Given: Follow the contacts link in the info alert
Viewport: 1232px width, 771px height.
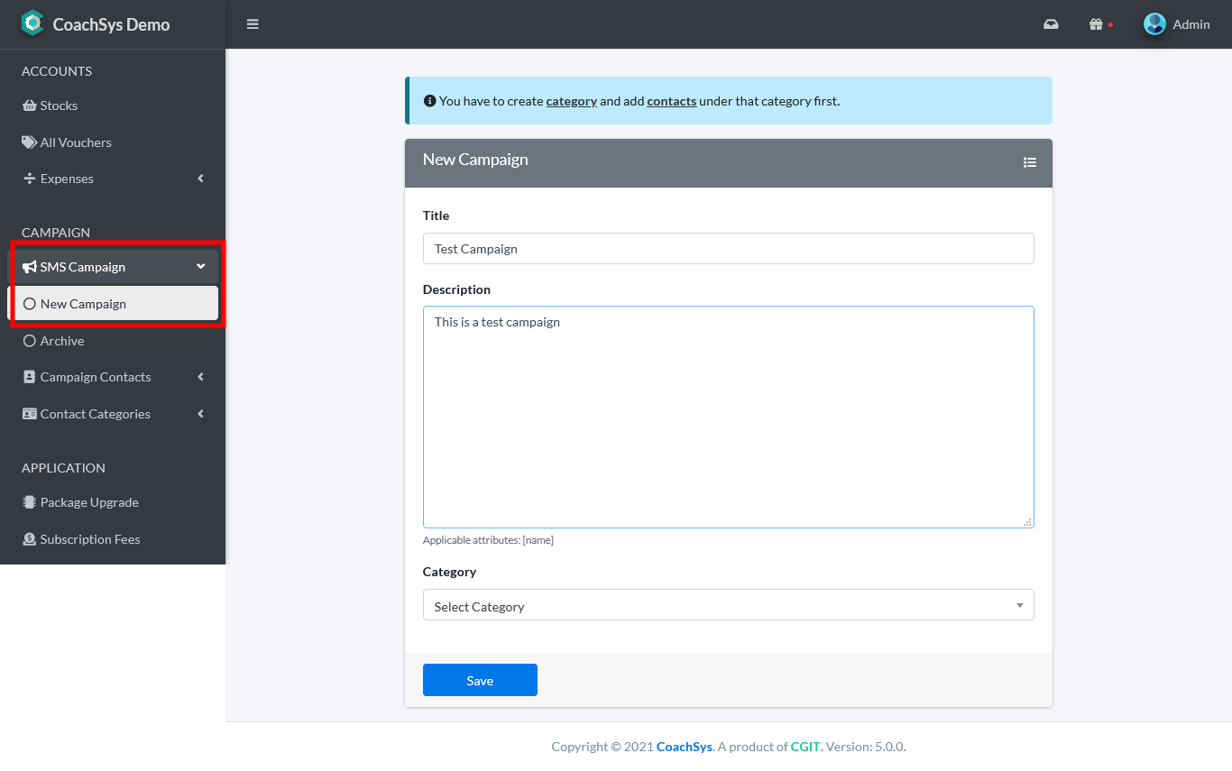Looking at the screenshot, I should click(671, 101).
